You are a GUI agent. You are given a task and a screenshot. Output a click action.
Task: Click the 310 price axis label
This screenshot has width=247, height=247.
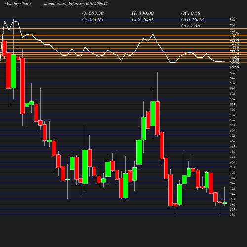(x=232, y=194)
